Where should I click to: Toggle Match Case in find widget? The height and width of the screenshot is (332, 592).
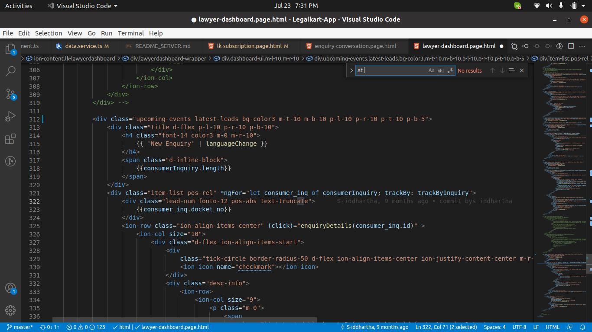point(431,70)
